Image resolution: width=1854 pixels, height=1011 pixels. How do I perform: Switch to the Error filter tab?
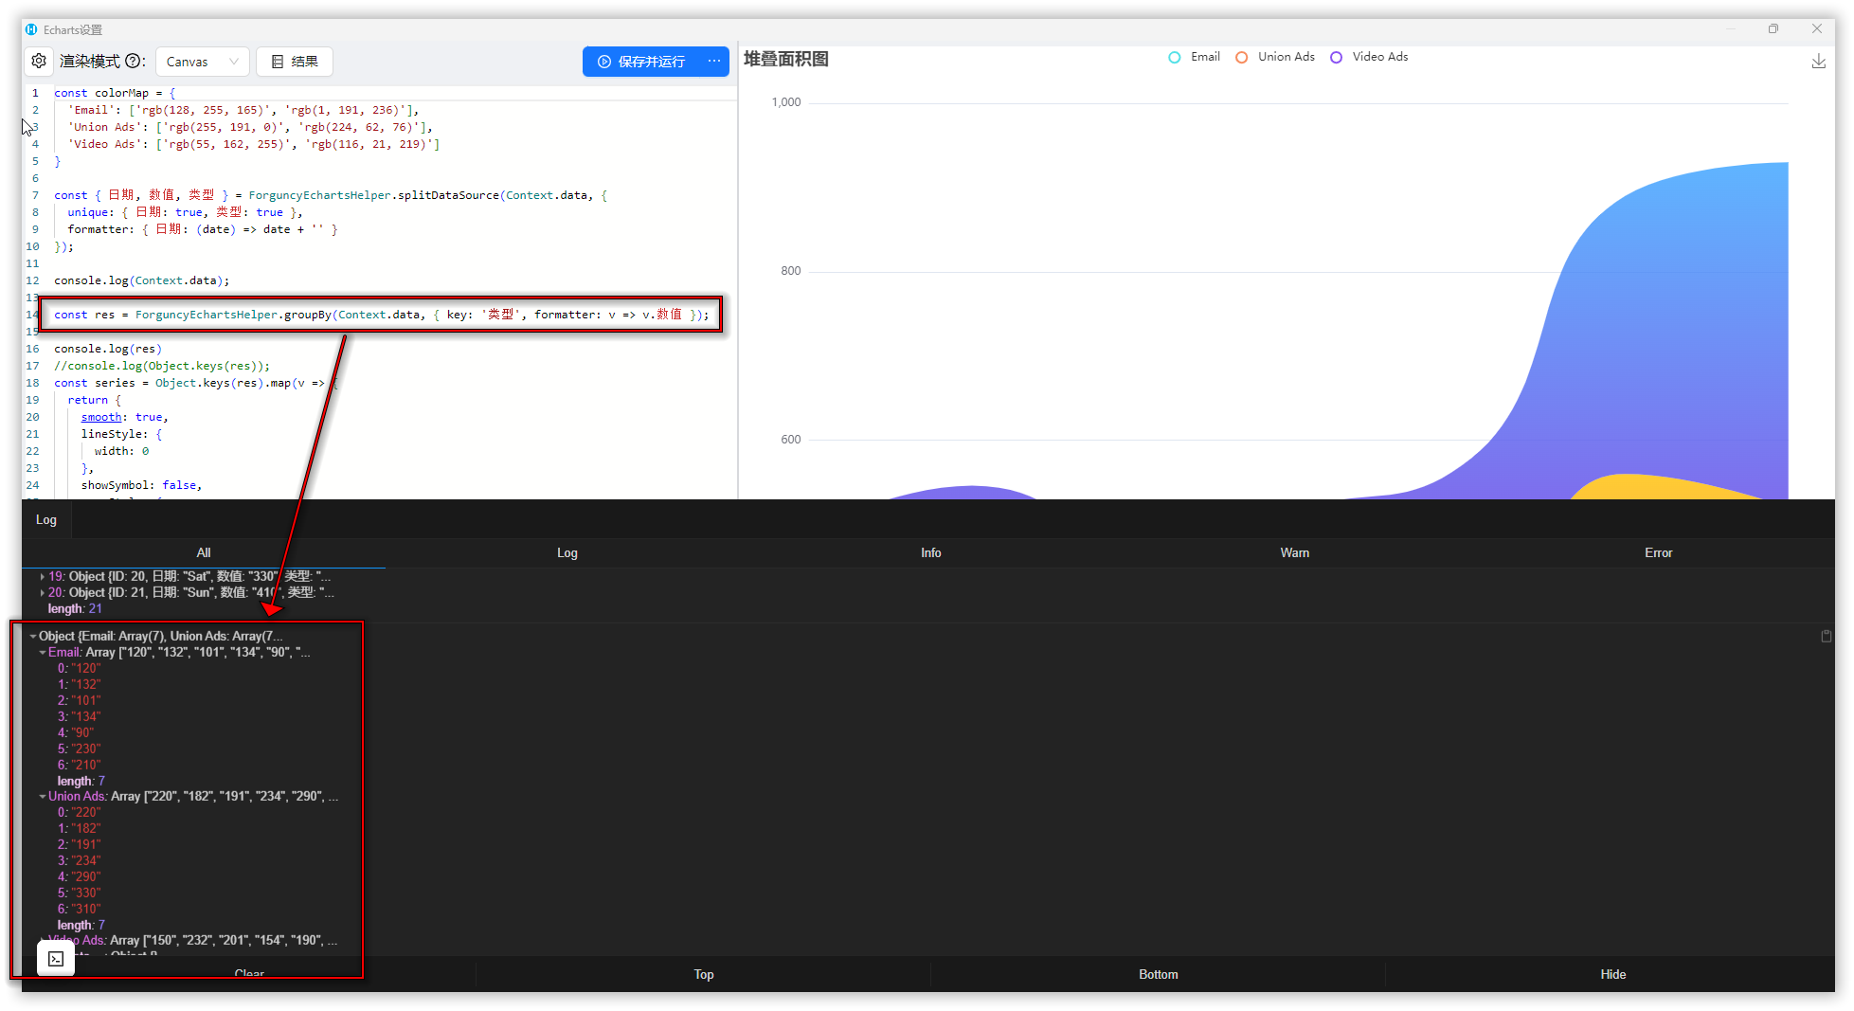tap(1659, 552)
